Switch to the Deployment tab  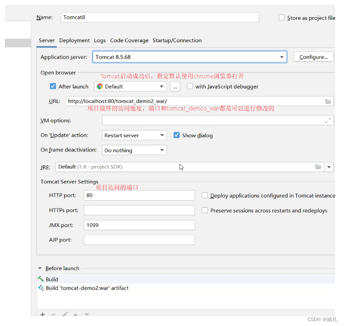(74, 40)
